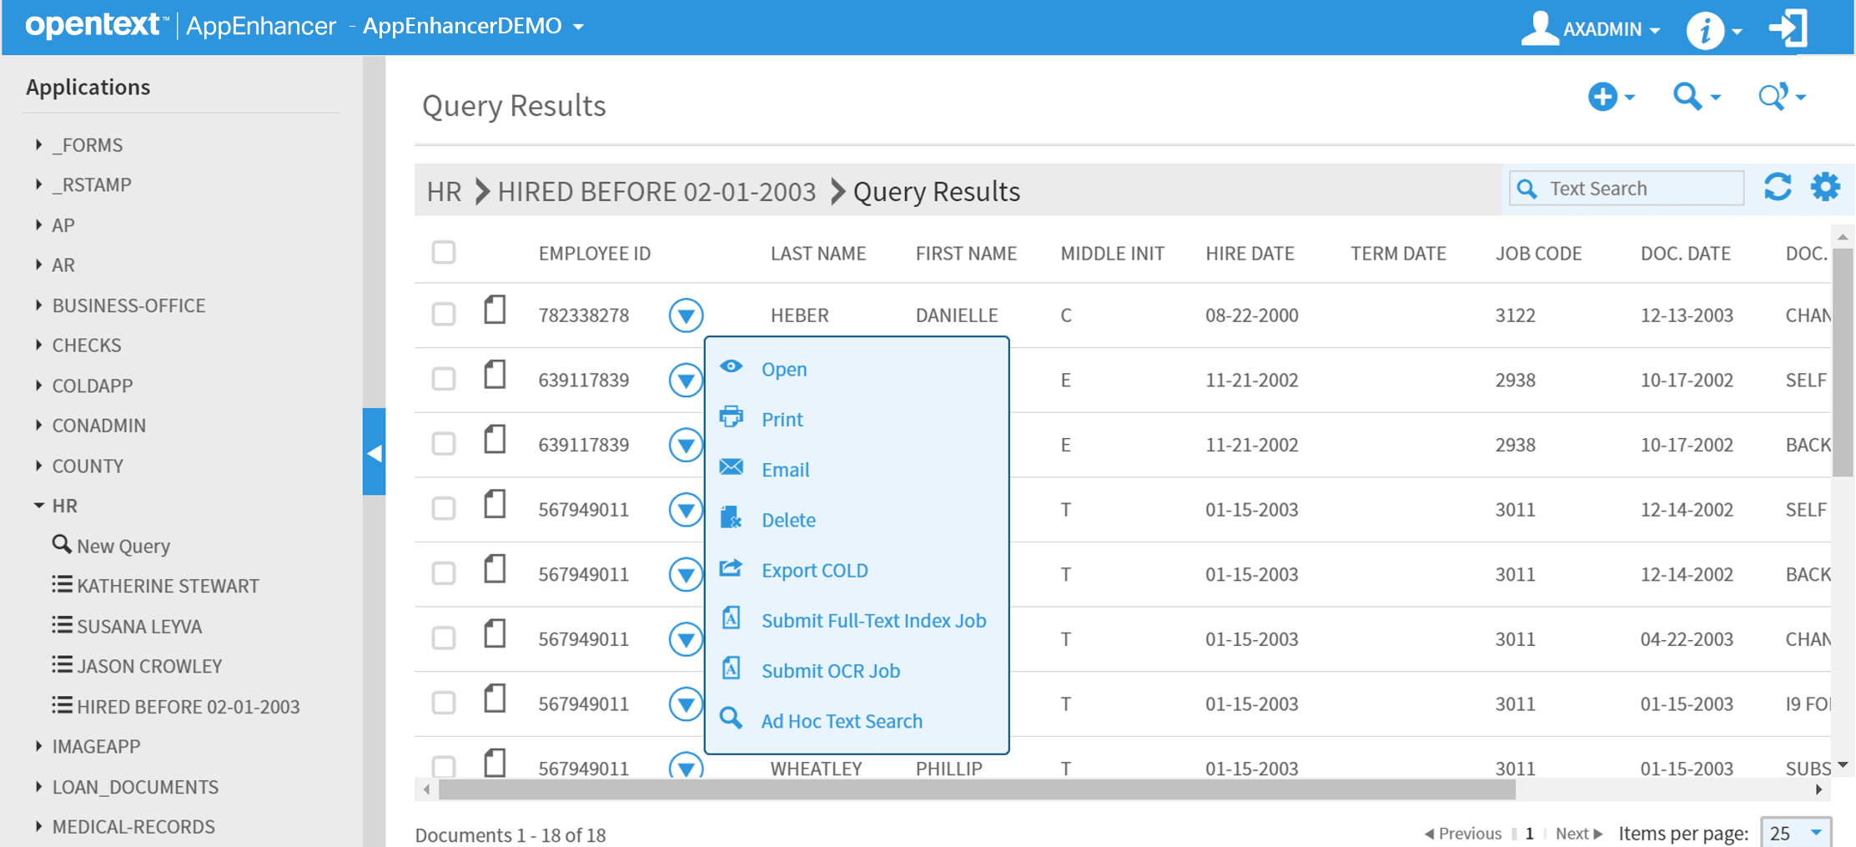Open the New Query link under HR
Screen dimensions: 1856x847
click(x=122, y=545)
